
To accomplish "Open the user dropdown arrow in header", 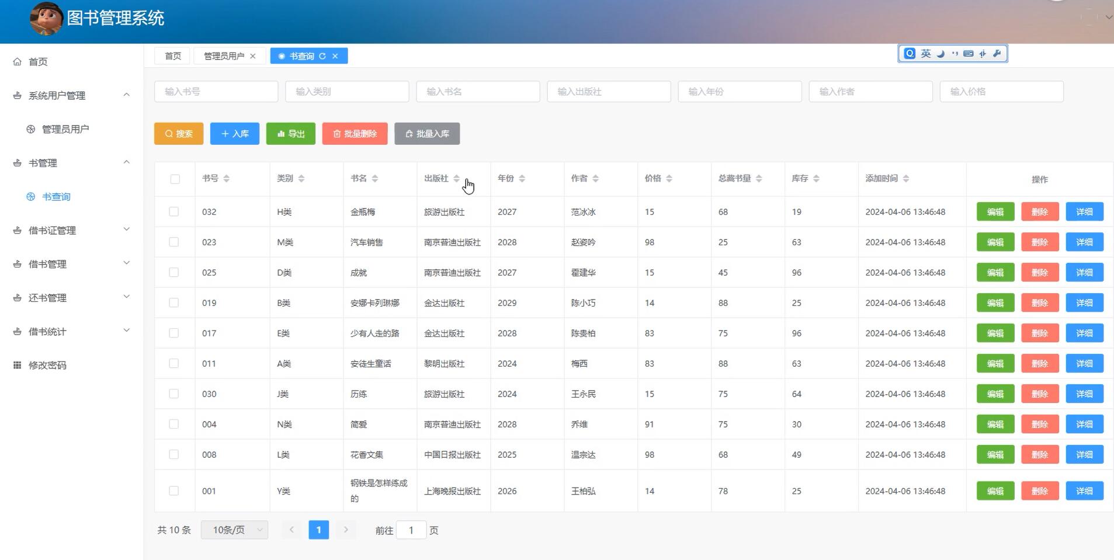I will click(x=1108, y=18).
